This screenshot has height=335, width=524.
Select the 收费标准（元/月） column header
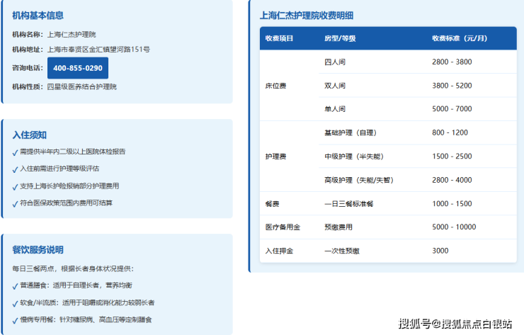460,38
